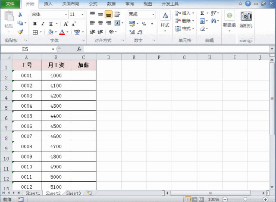The width and height of the screenshot is (276, 202).
Task: Align text left
Action: coord(92,23)
